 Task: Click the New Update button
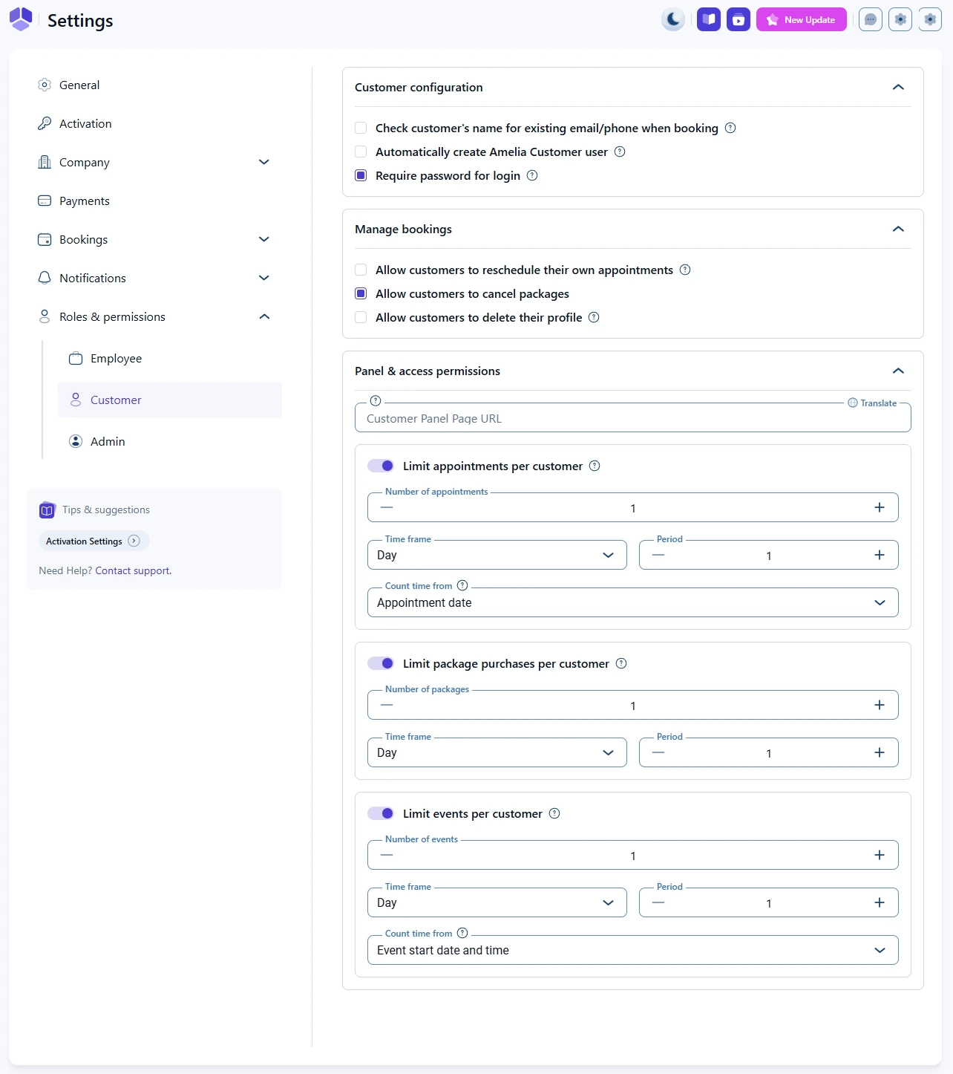(801, 20)
